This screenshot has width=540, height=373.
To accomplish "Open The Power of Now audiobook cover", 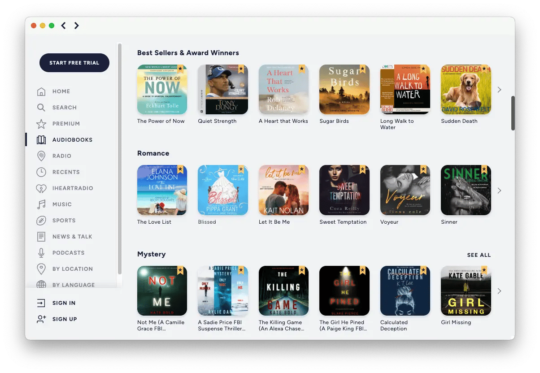I will point(162,90).
